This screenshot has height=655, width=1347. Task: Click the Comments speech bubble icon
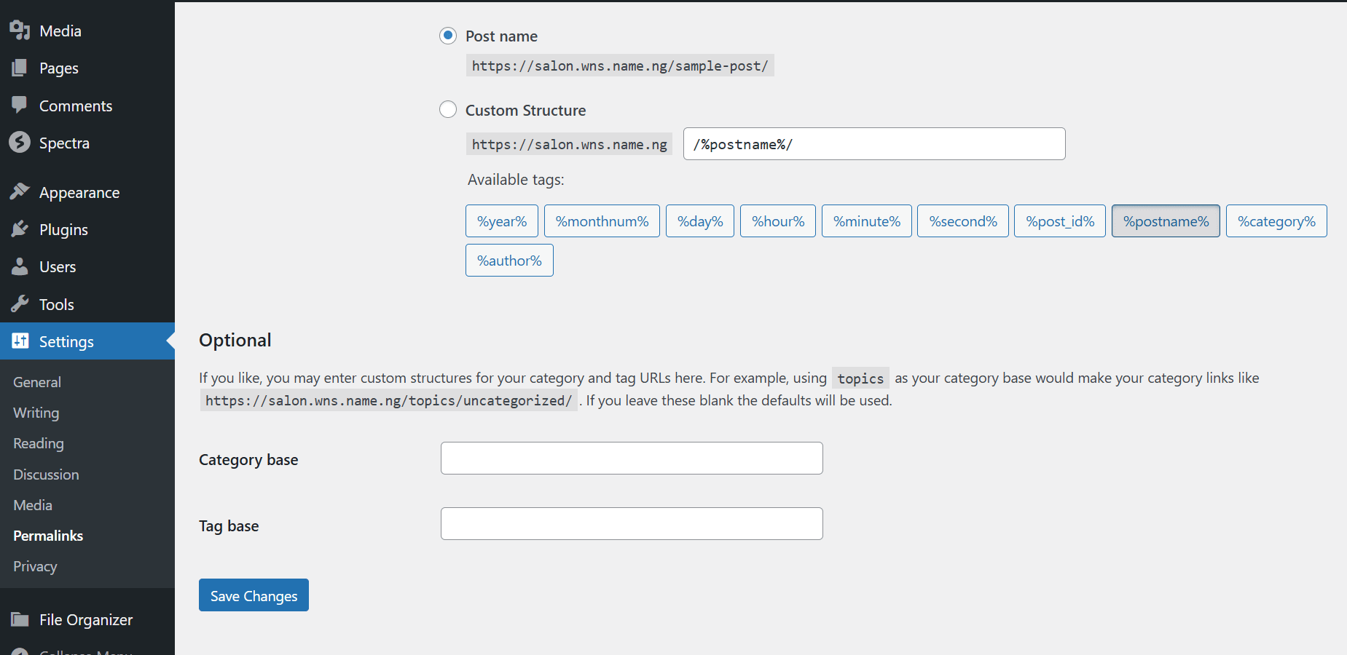pyautogui.click(x=20, y=106)
